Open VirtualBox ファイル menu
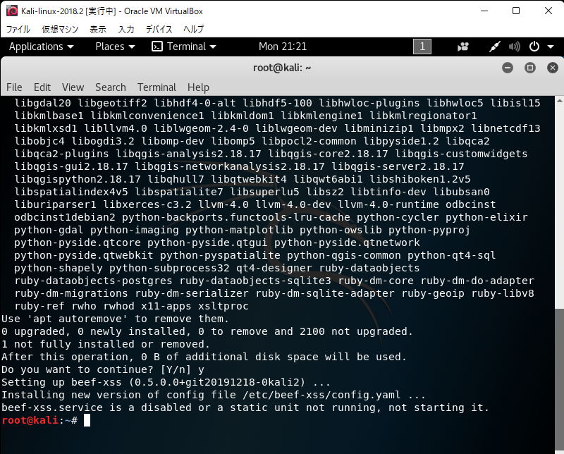The width and height of the screenshot is (564, 454). coord(18,29)
